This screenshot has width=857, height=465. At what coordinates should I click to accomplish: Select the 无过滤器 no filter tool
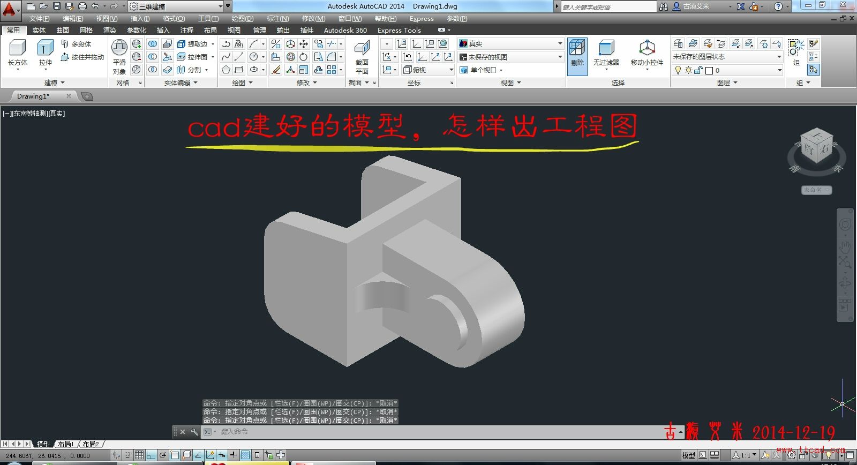pyautogui.click(x=606, y=54)
